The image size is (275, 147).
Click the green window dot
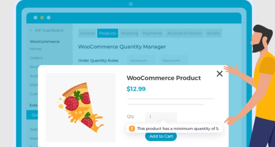(x=42, y=18)
